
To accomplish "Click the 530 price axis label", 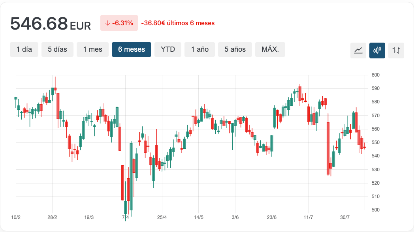I will coord(375,170).
